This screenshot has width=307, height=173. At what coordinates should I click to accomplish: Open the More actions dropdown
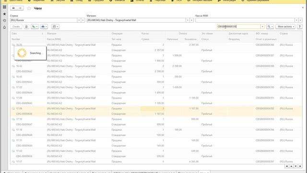[x=285, y=26]
